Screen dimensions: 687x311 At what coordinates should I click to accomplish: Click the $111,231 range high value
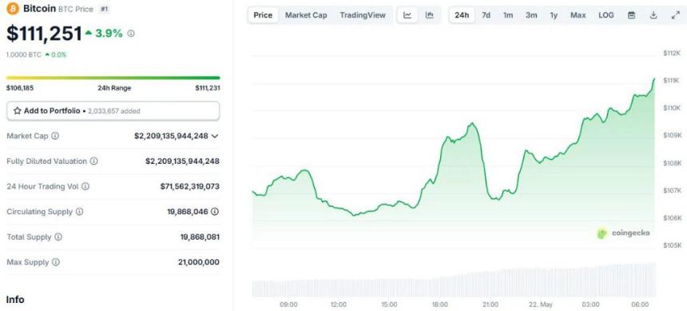click(x=208, y=88)
